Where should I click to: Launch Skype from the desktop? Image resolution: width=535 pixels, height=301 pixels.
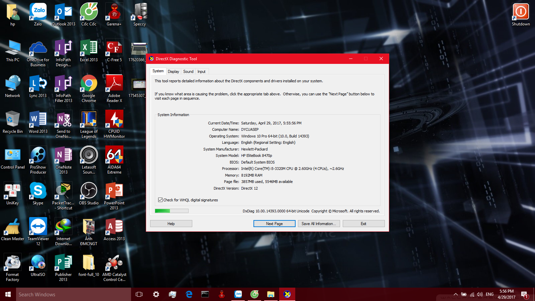click(38, 194)
